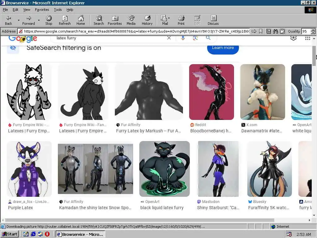The height and width of the screenshot is (238, 317).
Task: Open the Mastodon 'Shiny Starburst' link
Action: 218,208
